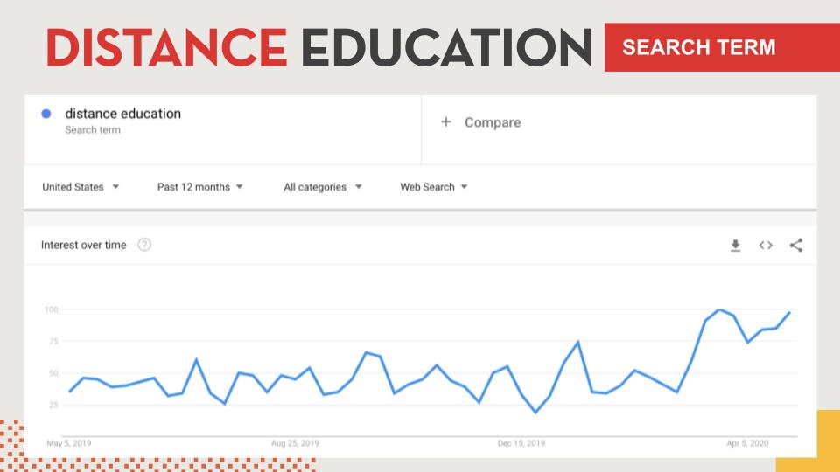Share the Interest over time chart
Screen dimensions: 840x472
(x=796, y=245)
